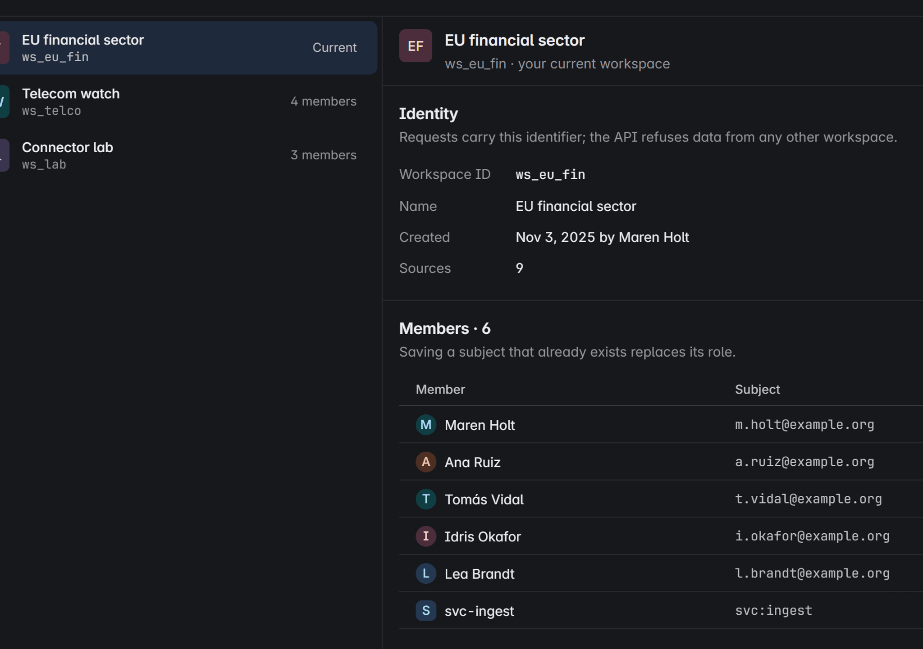
Task: Click Lea Brandt's L avatar
Action: coord(426,573)
